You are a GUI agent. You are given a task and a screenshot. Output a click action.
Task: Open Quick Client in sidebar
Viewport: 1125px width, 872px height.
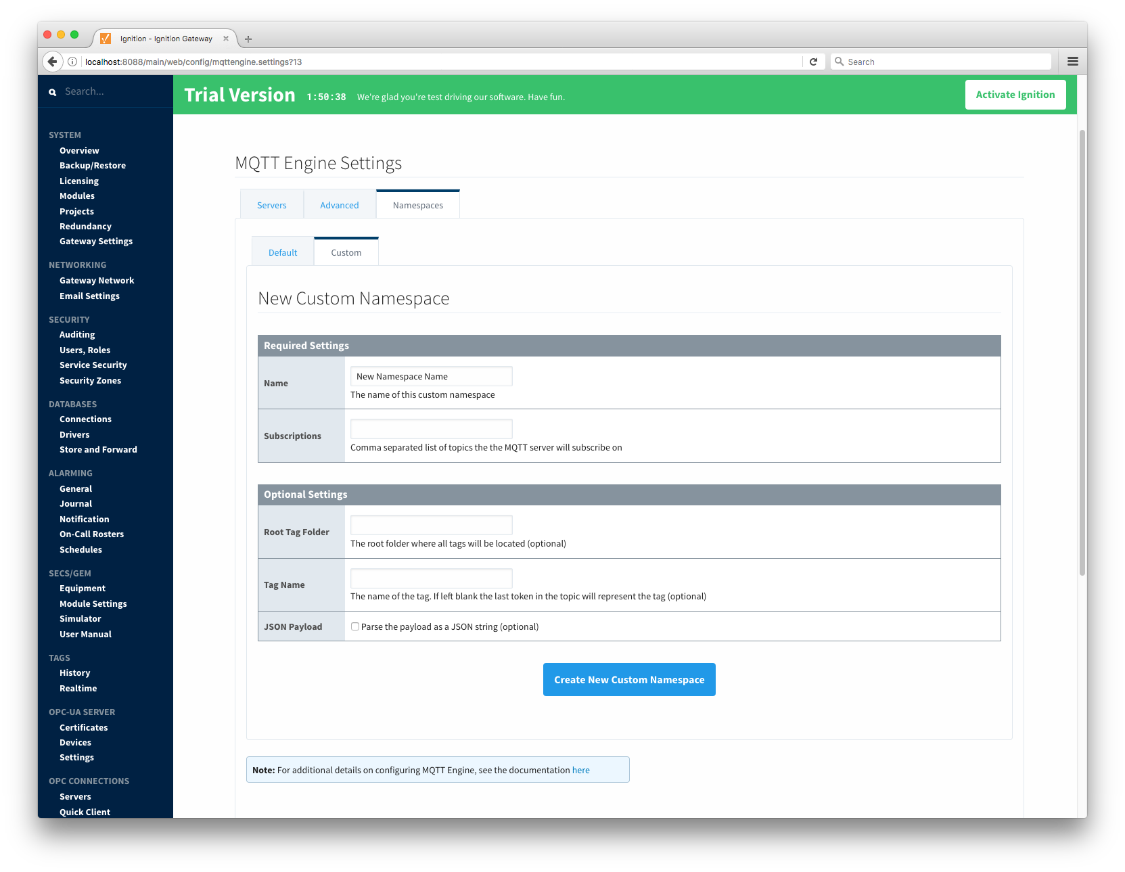click(85, 812)
